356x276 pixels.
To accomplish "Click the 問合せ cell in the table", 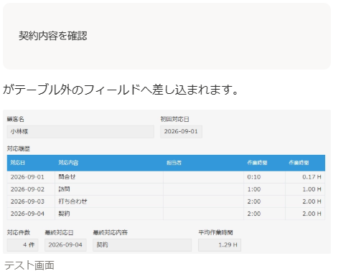I will pos(109,177).
